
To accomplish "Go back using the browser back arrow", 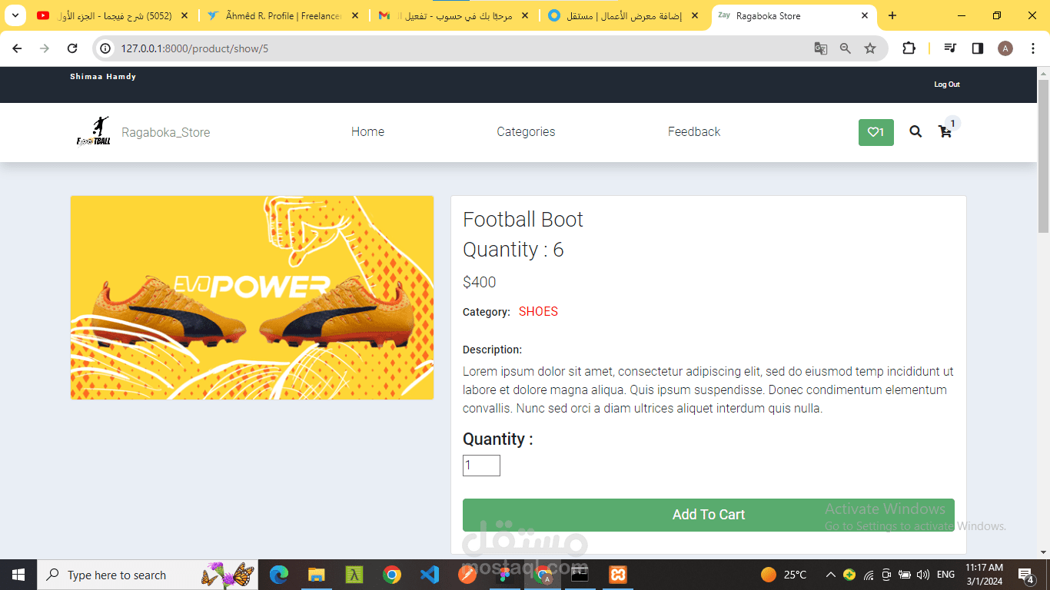I will [x=17, y=48].
